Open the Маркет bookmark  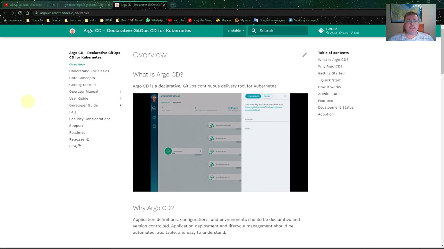pyautogui.click(x=223, y=20)
